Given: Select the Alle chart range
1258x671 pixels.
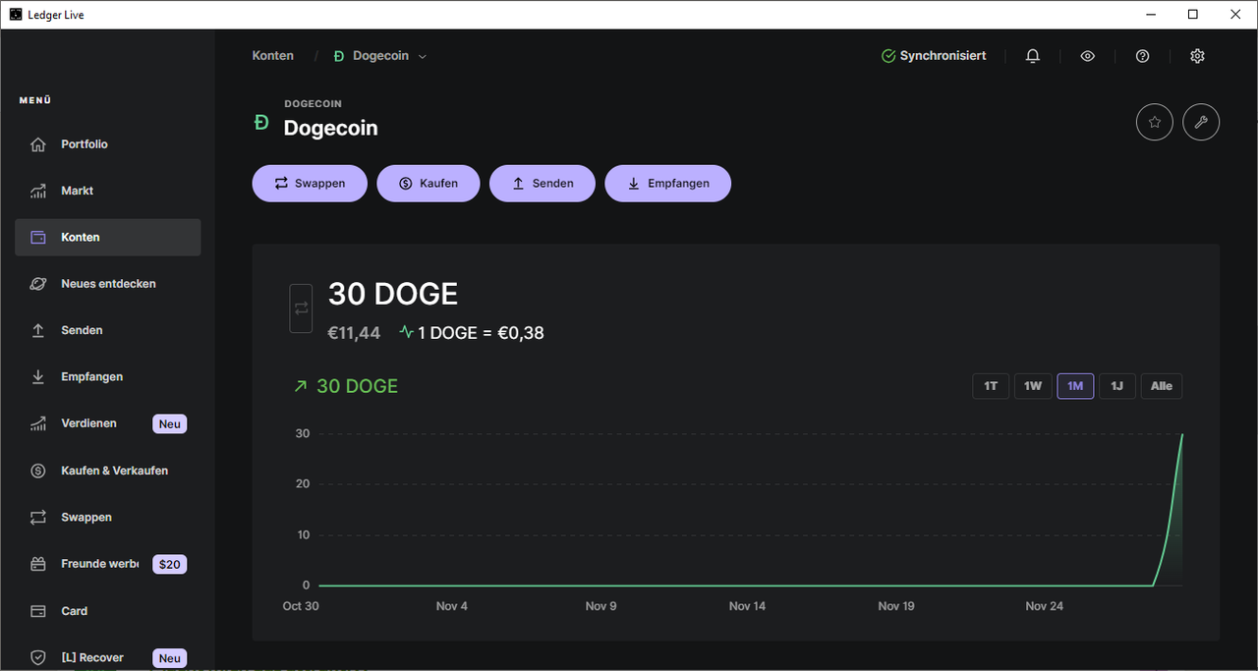Looking at the screenshot, I should coord(1162,386).
